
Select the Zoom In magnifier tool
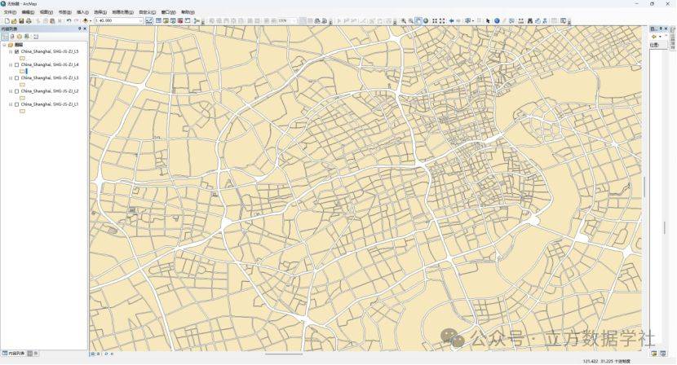pos(403,20)
